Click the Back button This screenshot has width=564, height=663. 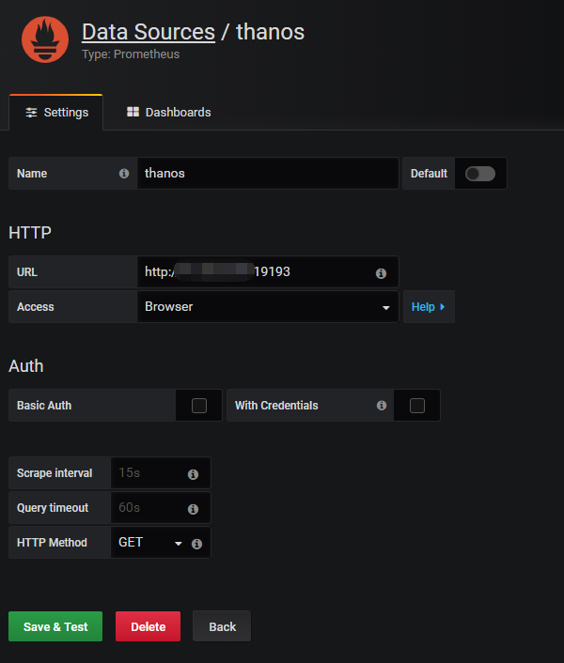[222, 626]
